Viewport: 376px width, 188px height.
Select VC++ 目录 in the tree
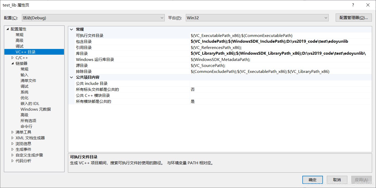tap(26, 52)
